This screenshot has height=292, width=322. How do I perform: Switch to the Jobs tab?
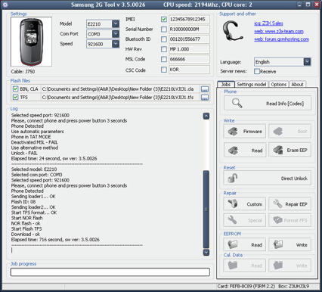[226, 84]
